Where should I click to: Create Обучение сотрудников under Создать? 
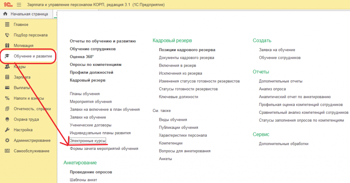280,57
